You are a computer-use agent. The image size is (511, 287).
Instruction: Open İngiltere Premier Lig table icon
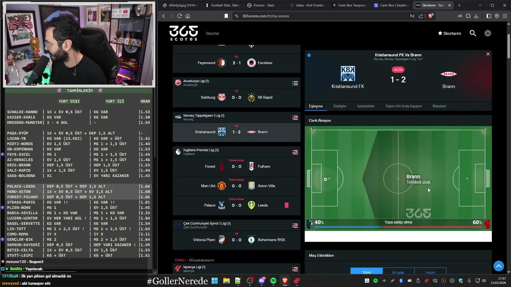295,152
